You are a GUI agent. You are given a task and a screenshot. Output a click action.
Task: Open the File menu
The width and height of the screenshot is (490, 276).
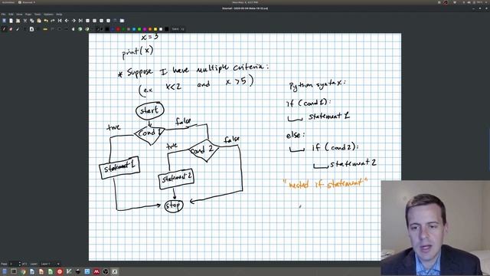[x=3, y=14]
